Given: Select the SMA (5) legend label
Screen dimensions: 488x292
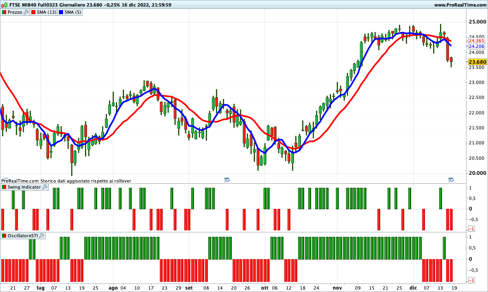Looking at the screenshot, I should pyautogui.click(x=73, y=13).
